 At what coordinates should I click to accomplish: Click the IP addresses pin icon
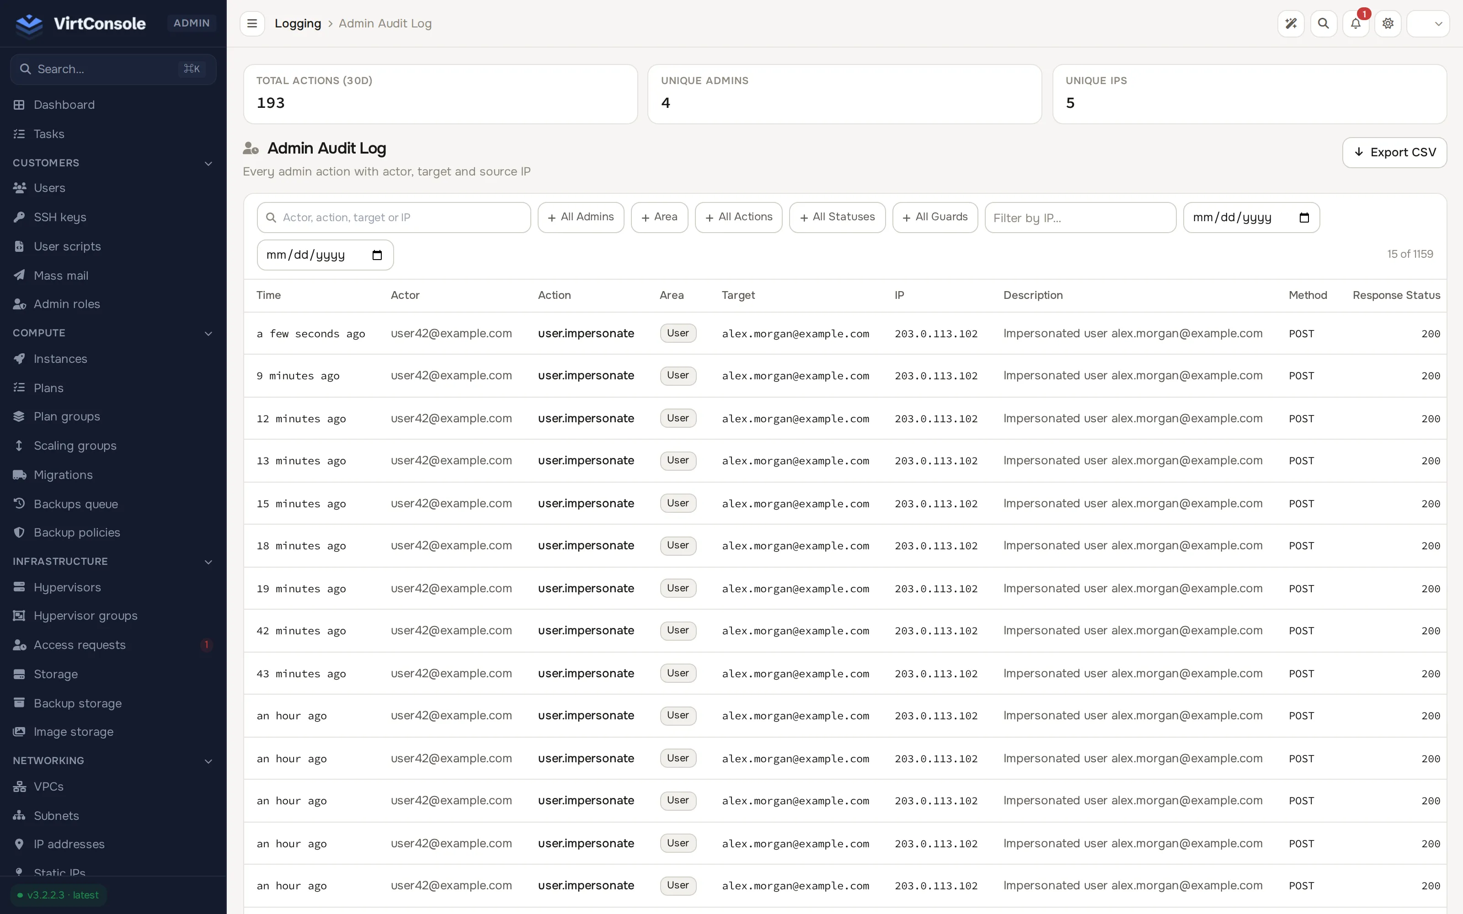(19, 844)
